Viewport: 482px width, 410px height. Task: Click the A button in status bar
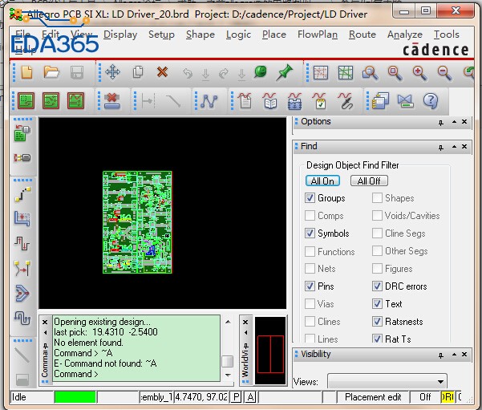click(250, 397)
